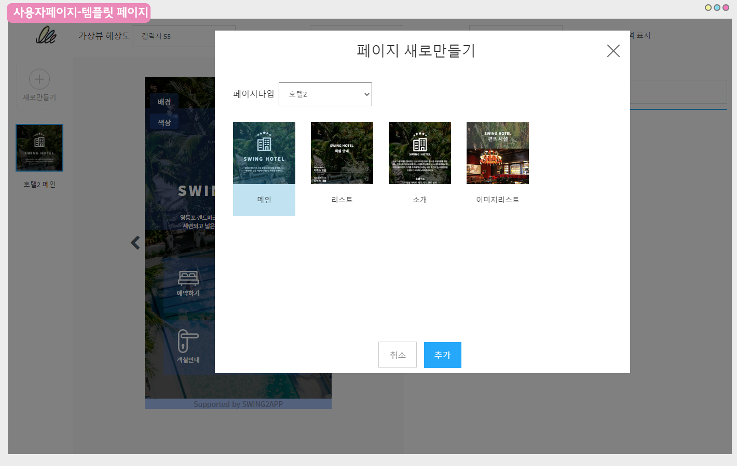Pick the 소개 page template thumbnail
Viewport: 737px width, 466px height.
[420, 153]
